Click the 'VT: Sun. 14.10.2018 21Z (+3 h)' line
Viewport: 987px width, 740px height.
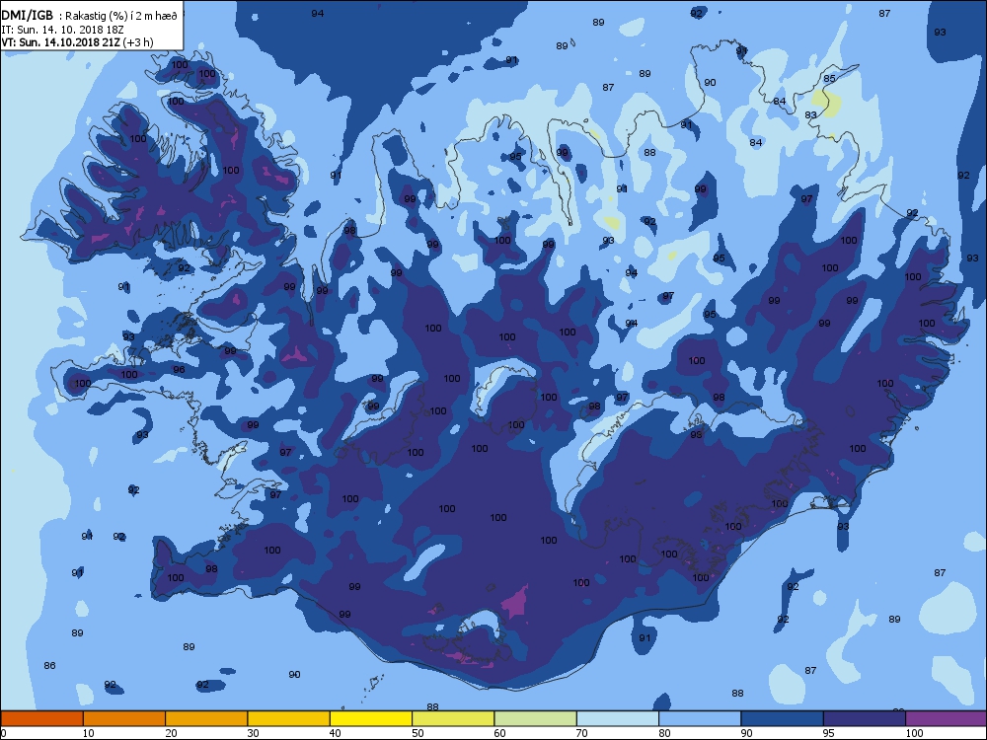(77, 42)
